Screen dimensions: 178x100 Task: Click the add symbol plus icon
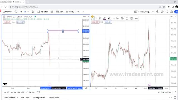16,12
